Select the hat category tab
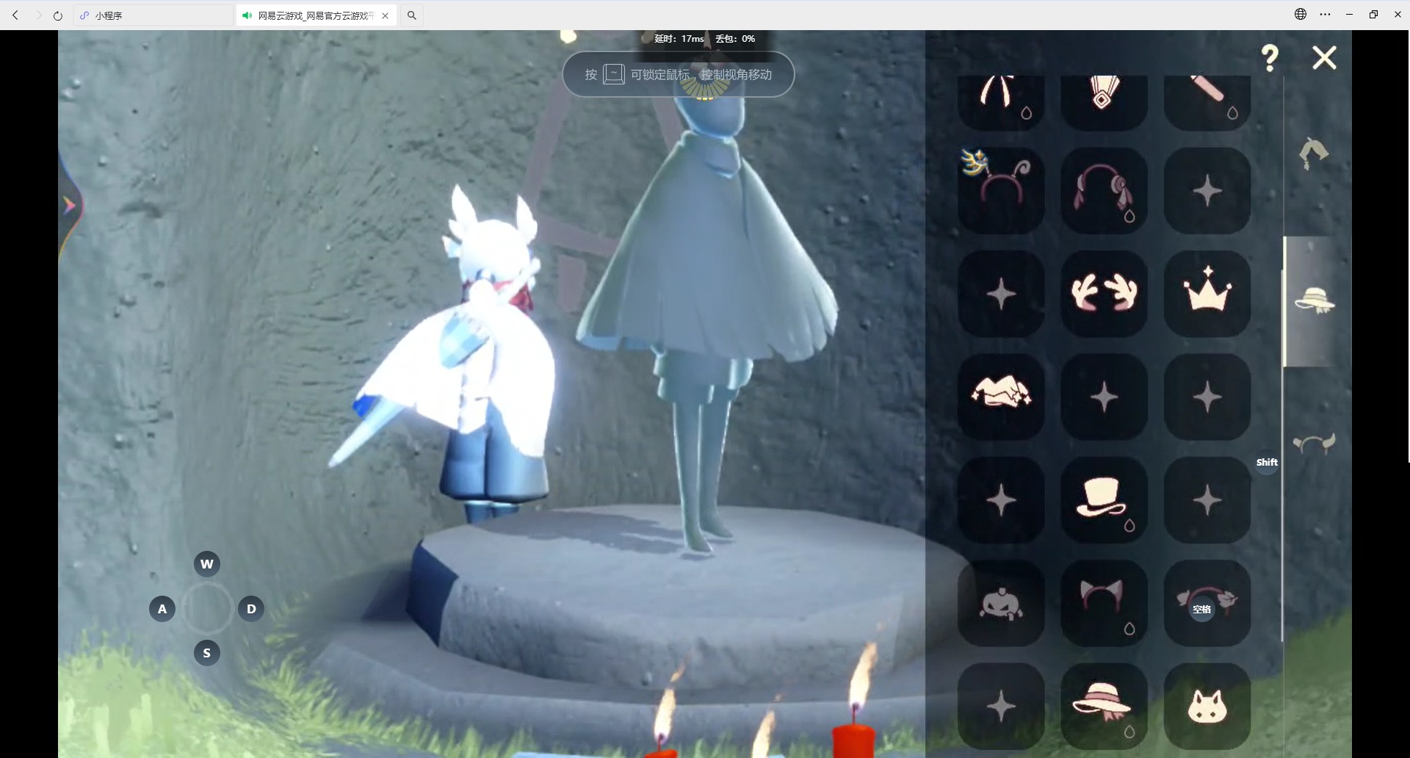 pyautogui.click(x=1314, y=301)
